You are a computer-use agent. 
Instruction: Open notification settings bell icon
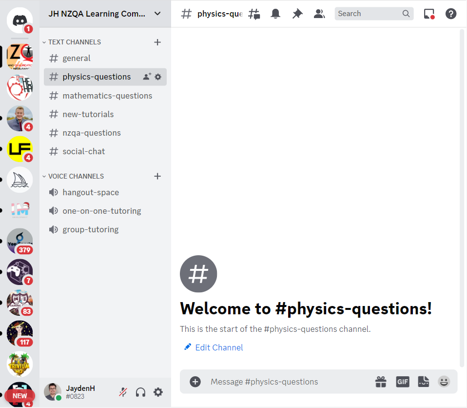pyautogui.click(x=275, y=14)
